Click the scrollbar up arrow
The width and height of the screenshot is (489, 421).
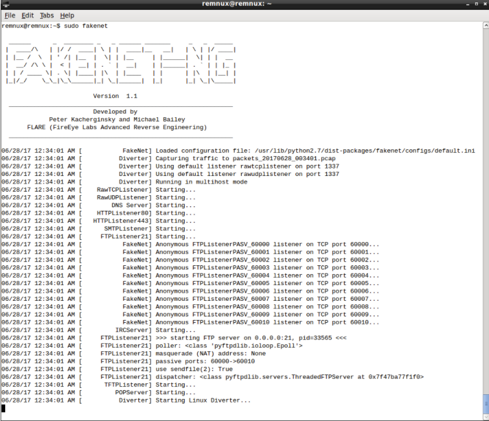point(486,26)
